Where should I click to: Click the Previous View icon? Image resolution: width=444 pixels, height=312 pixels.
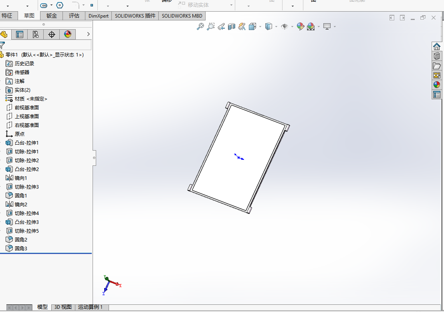[221, 26]
